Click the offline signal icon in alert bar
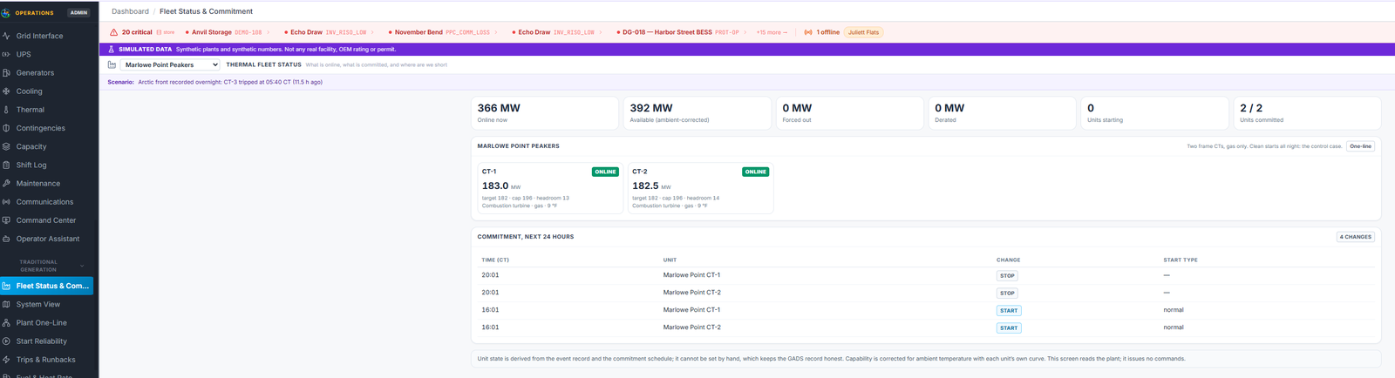This screenshot has height=378, width=1395. (808, 32)
